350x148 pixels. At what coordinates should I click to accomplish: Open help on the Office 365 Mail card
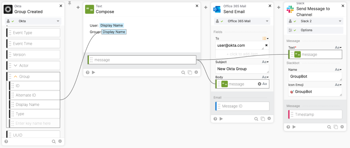(x=215, y=119)
